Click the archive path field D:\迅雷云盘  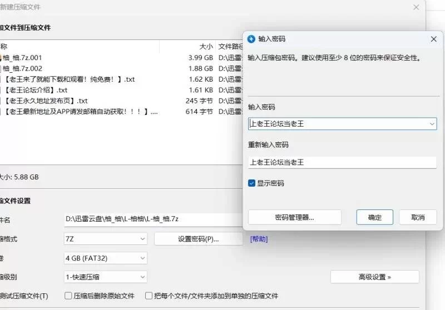[154, 219]
